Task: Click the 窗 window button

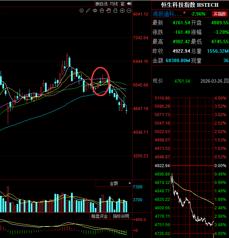Action: click(x=122, y=4)
